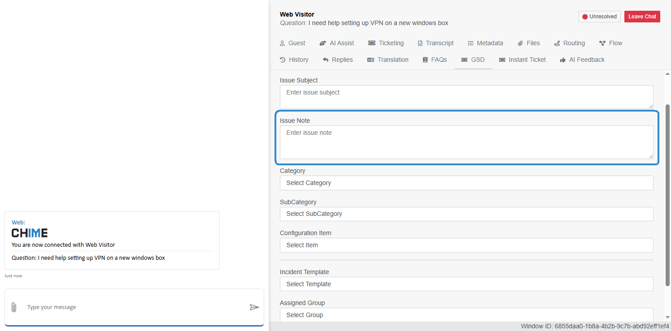Open the Select Category dropdown

466,183
